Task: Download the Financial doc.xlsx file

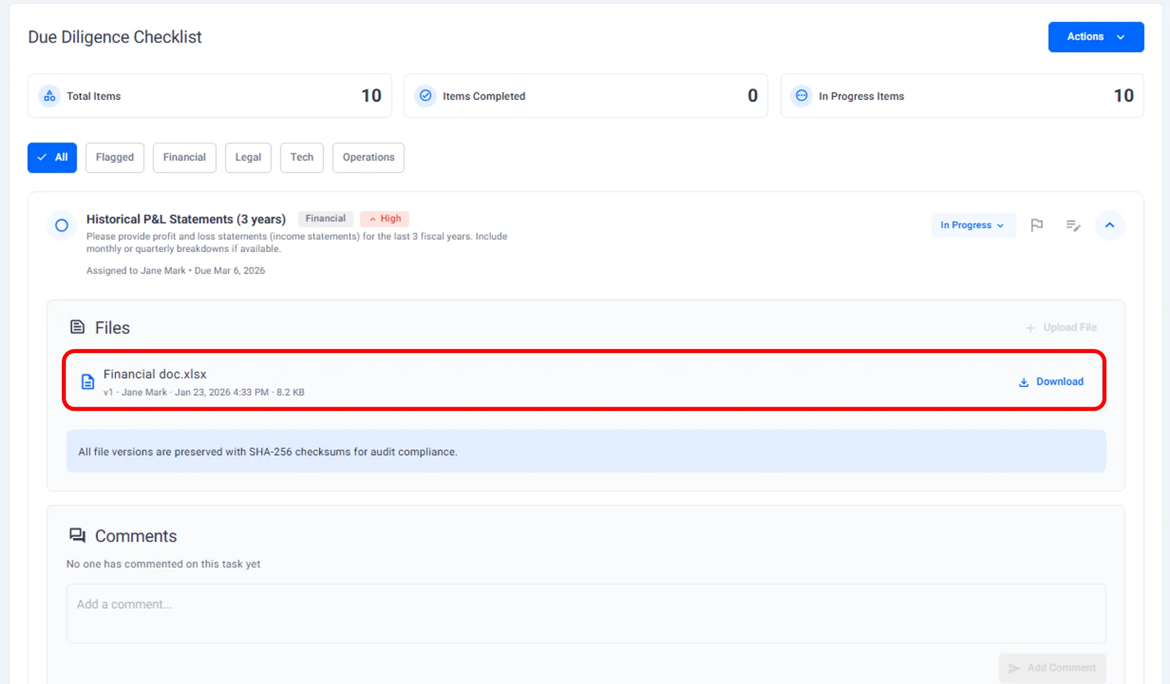Action: coord(1051,381)
